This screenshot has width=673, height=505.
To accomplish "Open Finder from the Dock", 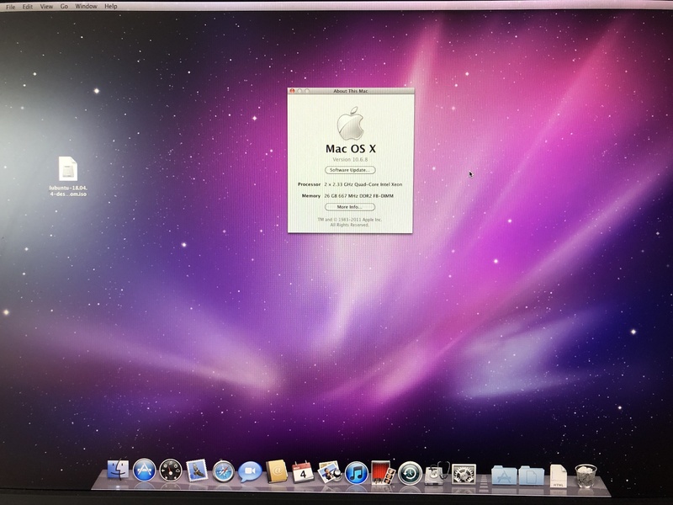I will pyautogui.click(x=118, y=470).
